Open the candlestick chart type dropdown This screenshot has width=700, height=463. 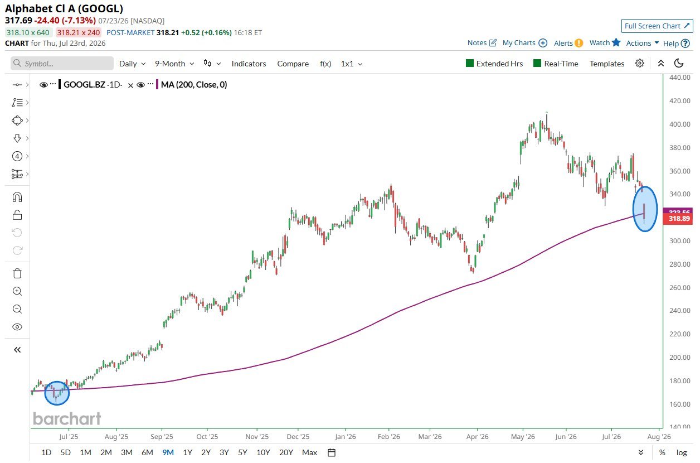click(212, 64)
